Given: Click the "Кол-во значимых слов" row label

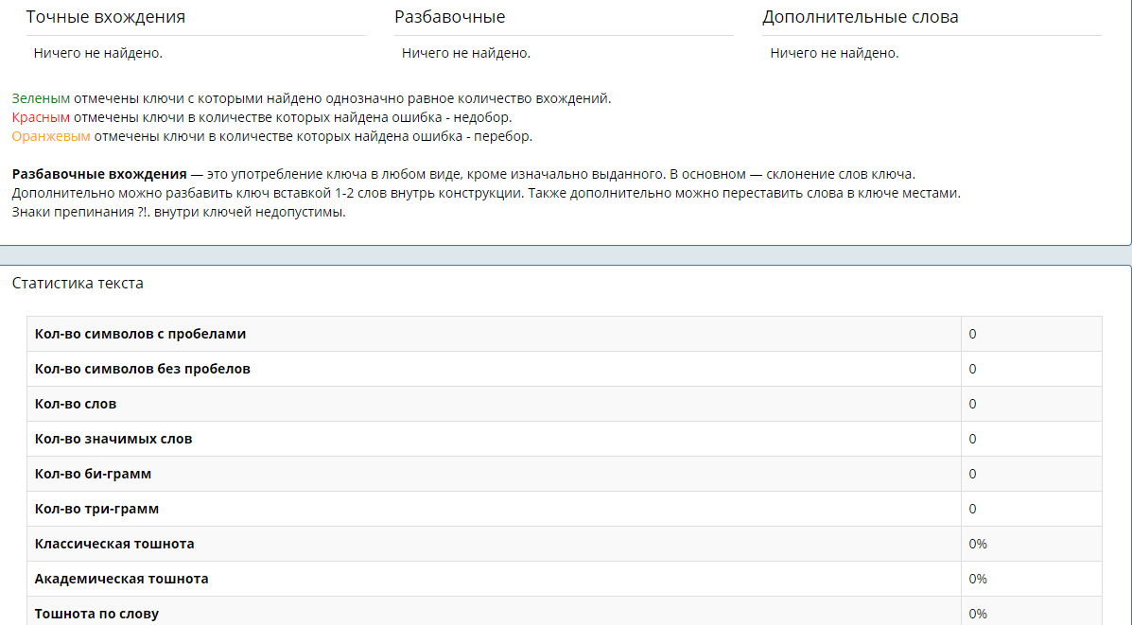Looking at the screenshot, I should coord(113,439).
